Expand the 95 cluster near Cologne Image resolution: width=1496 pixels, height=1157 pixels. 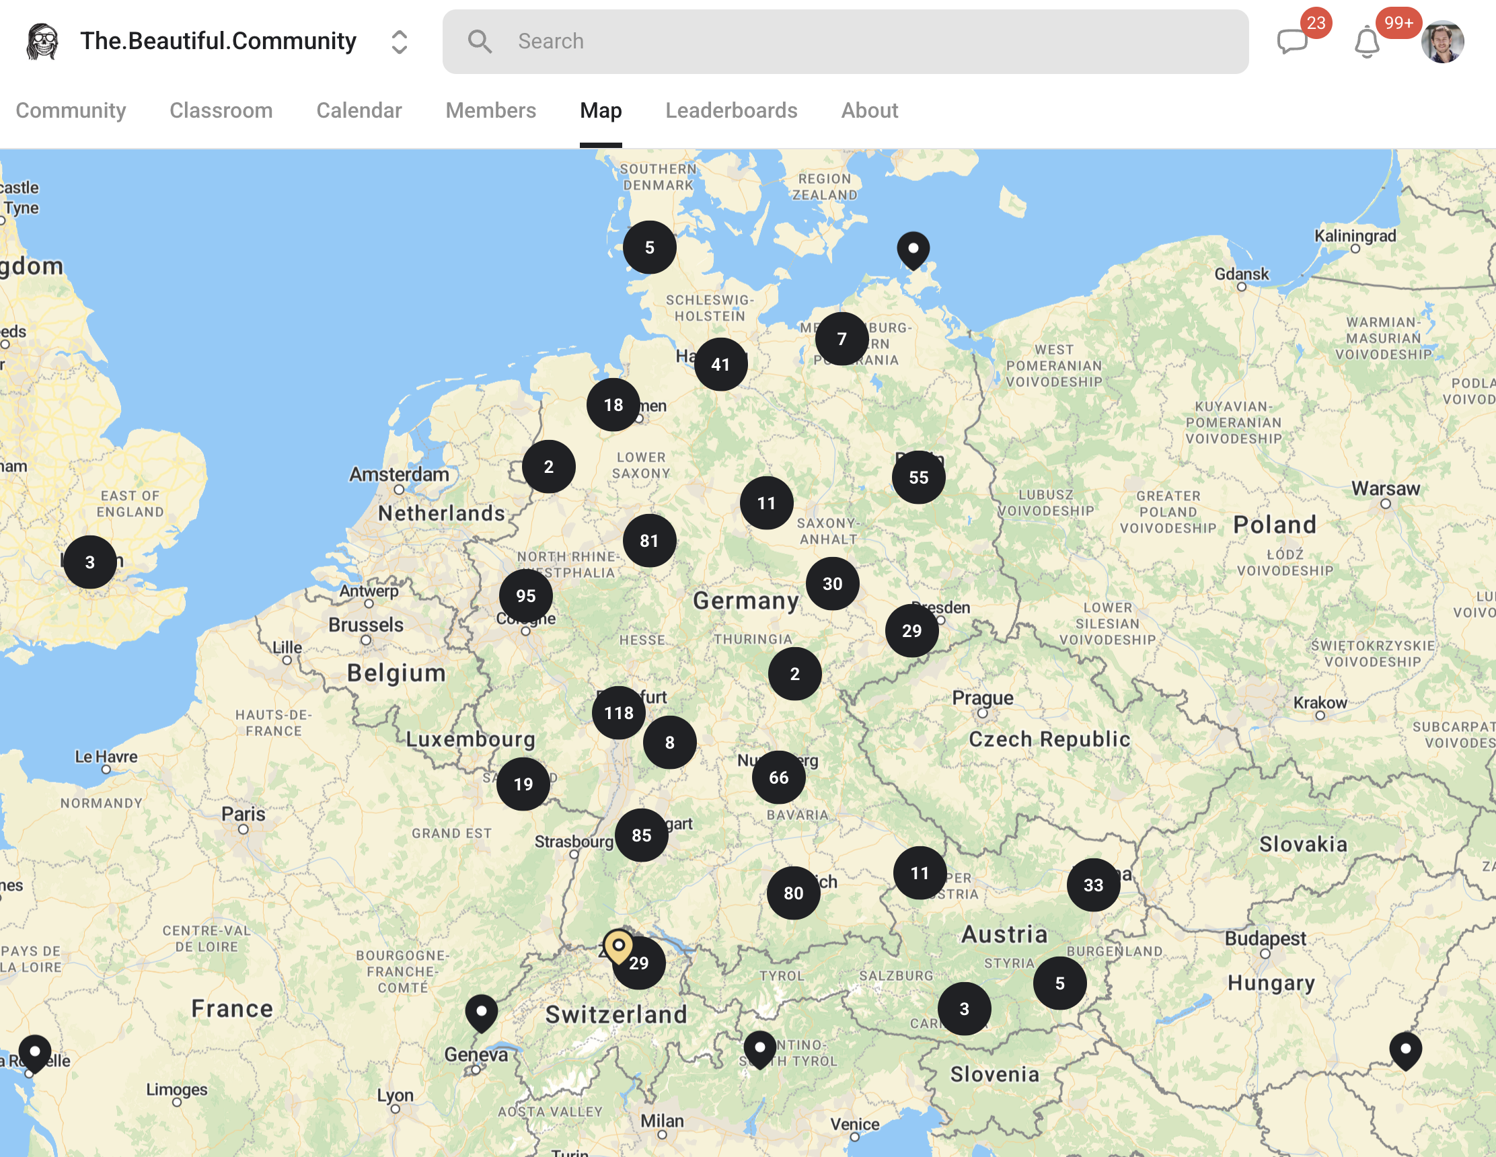click(525, 595)
